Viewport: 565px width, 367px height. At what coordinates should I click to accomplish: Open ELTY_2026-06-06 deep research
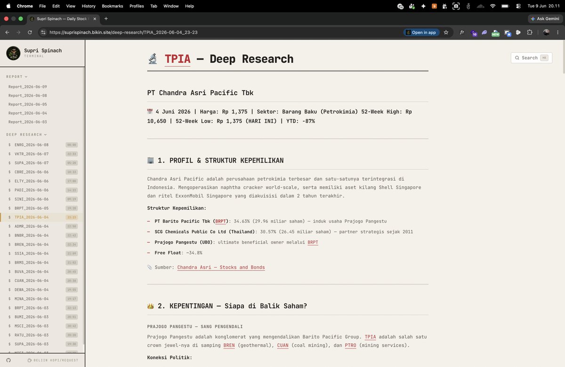42,181
